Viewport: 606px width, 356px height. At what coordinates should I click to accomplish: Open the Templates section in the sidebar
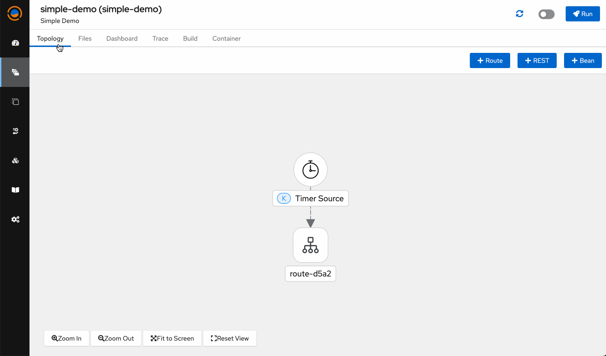[15, 101]
